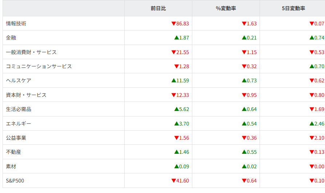Click the red down arrow beside 1.69

(x=312, y=109)
